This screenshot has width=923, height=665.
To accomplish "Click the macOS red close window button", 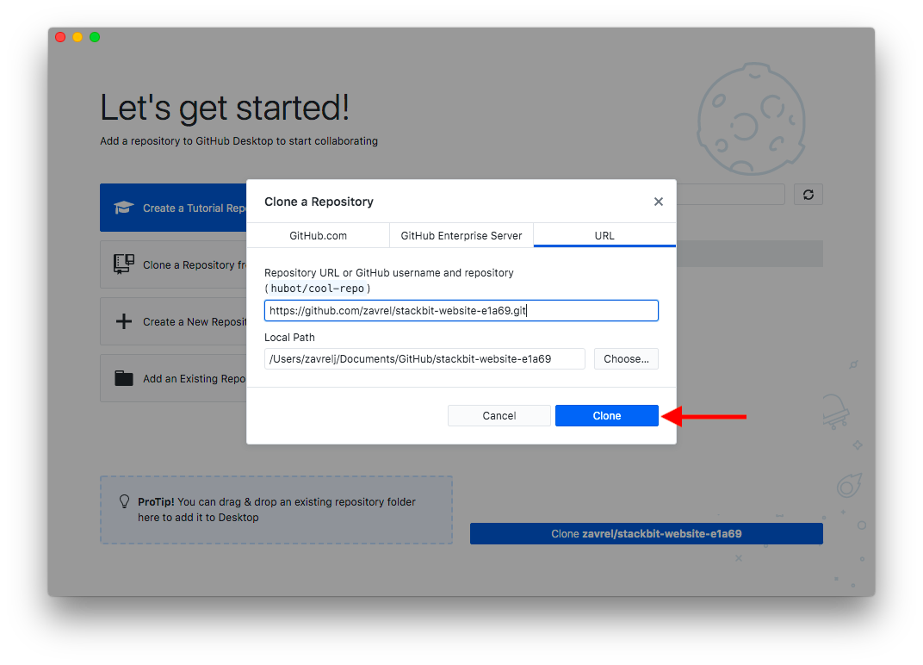I will 60,37.
